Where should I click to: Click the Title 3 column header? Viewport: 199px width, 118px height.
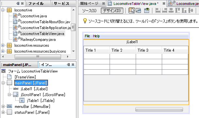(x=149, y=50)
